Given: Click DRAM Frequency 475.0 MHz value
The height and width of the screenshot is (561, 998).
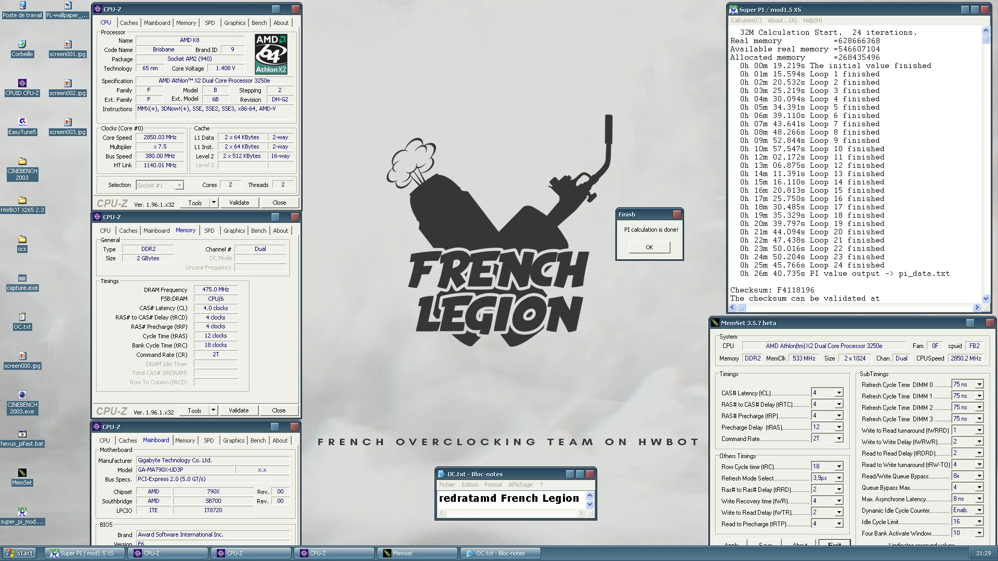Looking at the screenshot, I should pyautogui.click(x=216, y=289).
